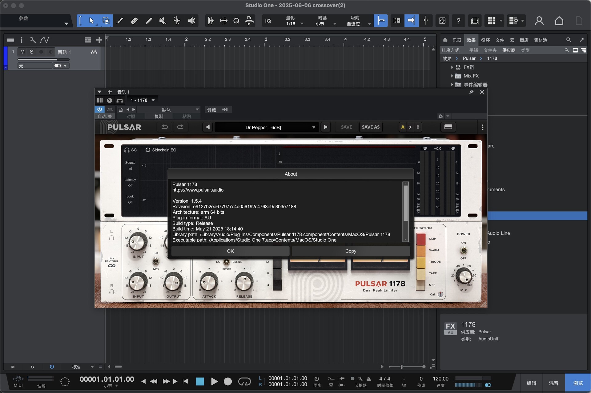Click Record button in transport

click(228, 382)
